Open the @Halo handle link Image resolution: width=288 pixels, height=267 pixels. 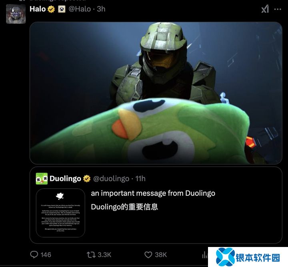(80, 9)
